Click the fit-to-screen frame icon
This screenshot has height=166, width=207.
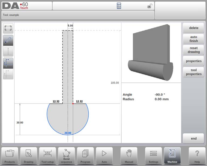(x=8, y=28)
